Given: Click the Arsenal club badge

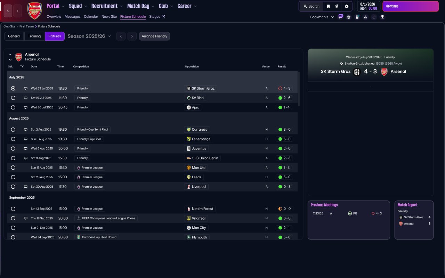Looking at the screenshot, I should pyautogui.click(x=34, y=10).
